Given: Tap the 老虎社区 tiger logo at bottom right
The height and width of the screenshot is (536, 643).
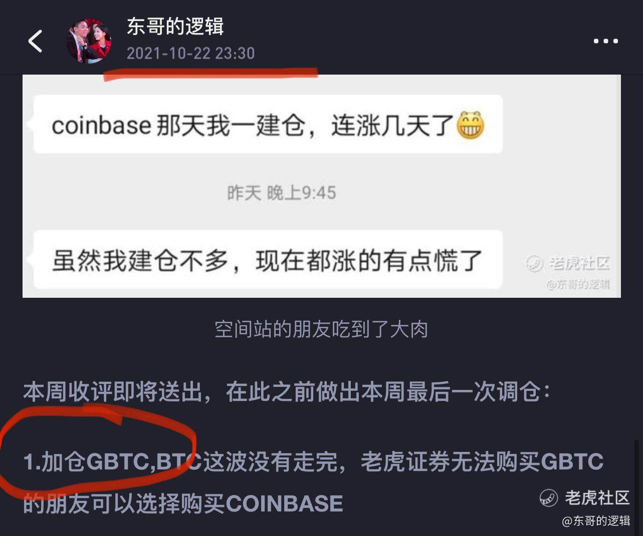Looking at the screenshot, I should click(584, 497).
